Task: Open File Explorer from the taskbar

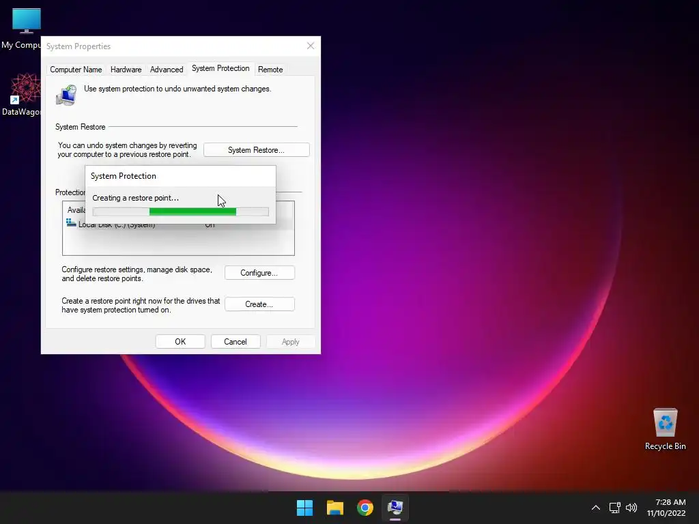Action: coord(334,508)
